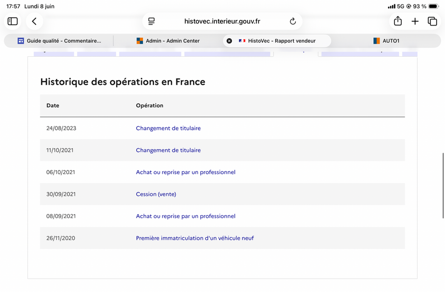Open Achat ou reprise par un professionnel 06/10/2021

pyautogui.click(x=186, y=172)
